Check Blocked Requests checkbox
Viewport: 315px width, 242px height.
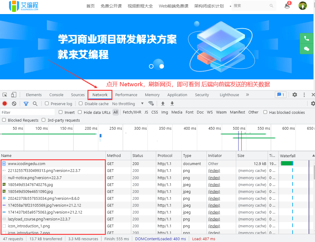[4, 120]
